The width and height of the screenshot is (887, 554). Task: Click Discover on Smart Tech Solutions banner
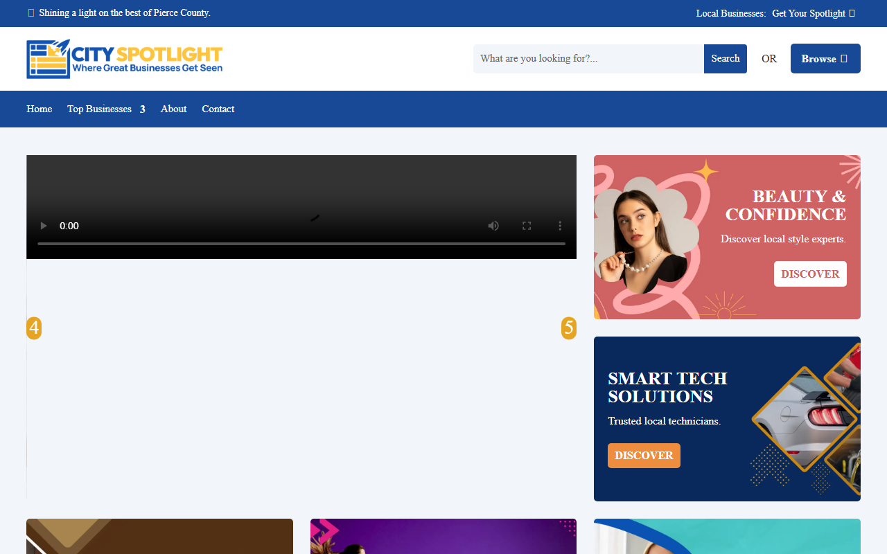644,456
